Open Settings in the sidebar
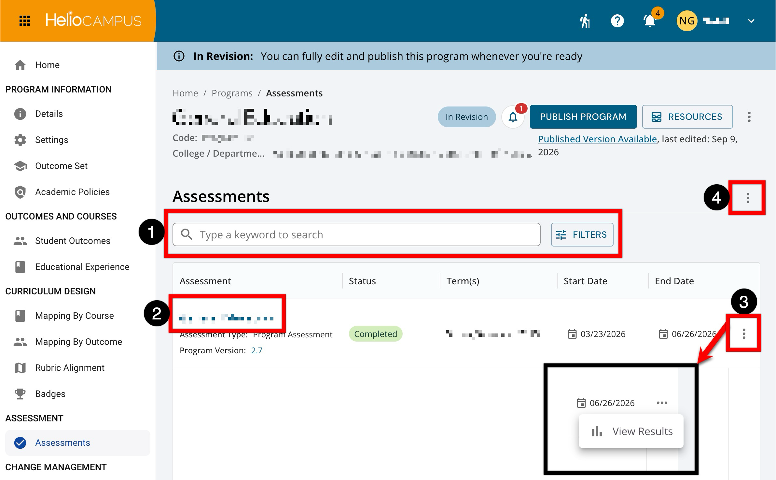776x480 pixels. 51,140
